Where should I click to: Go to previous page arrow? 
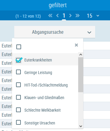coord(57,16)
